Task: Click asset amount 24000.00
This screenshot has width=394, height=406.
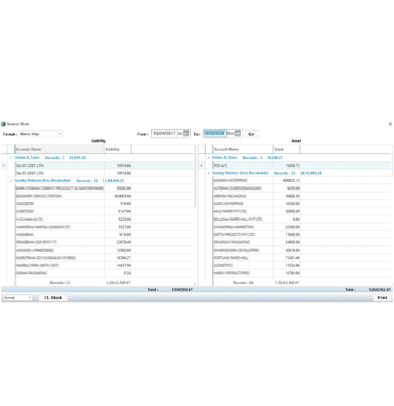Action: click(293, 242)
